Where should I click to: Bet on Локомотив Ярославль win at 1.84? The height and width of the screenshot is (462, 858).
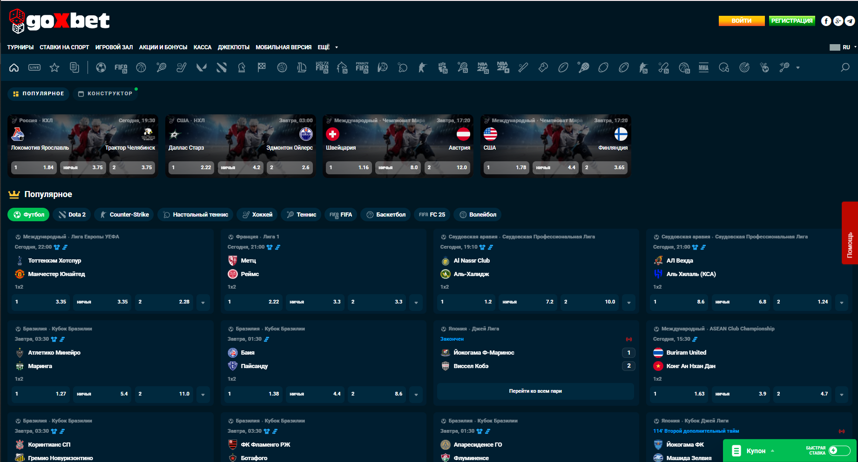(x=34, y=168)
